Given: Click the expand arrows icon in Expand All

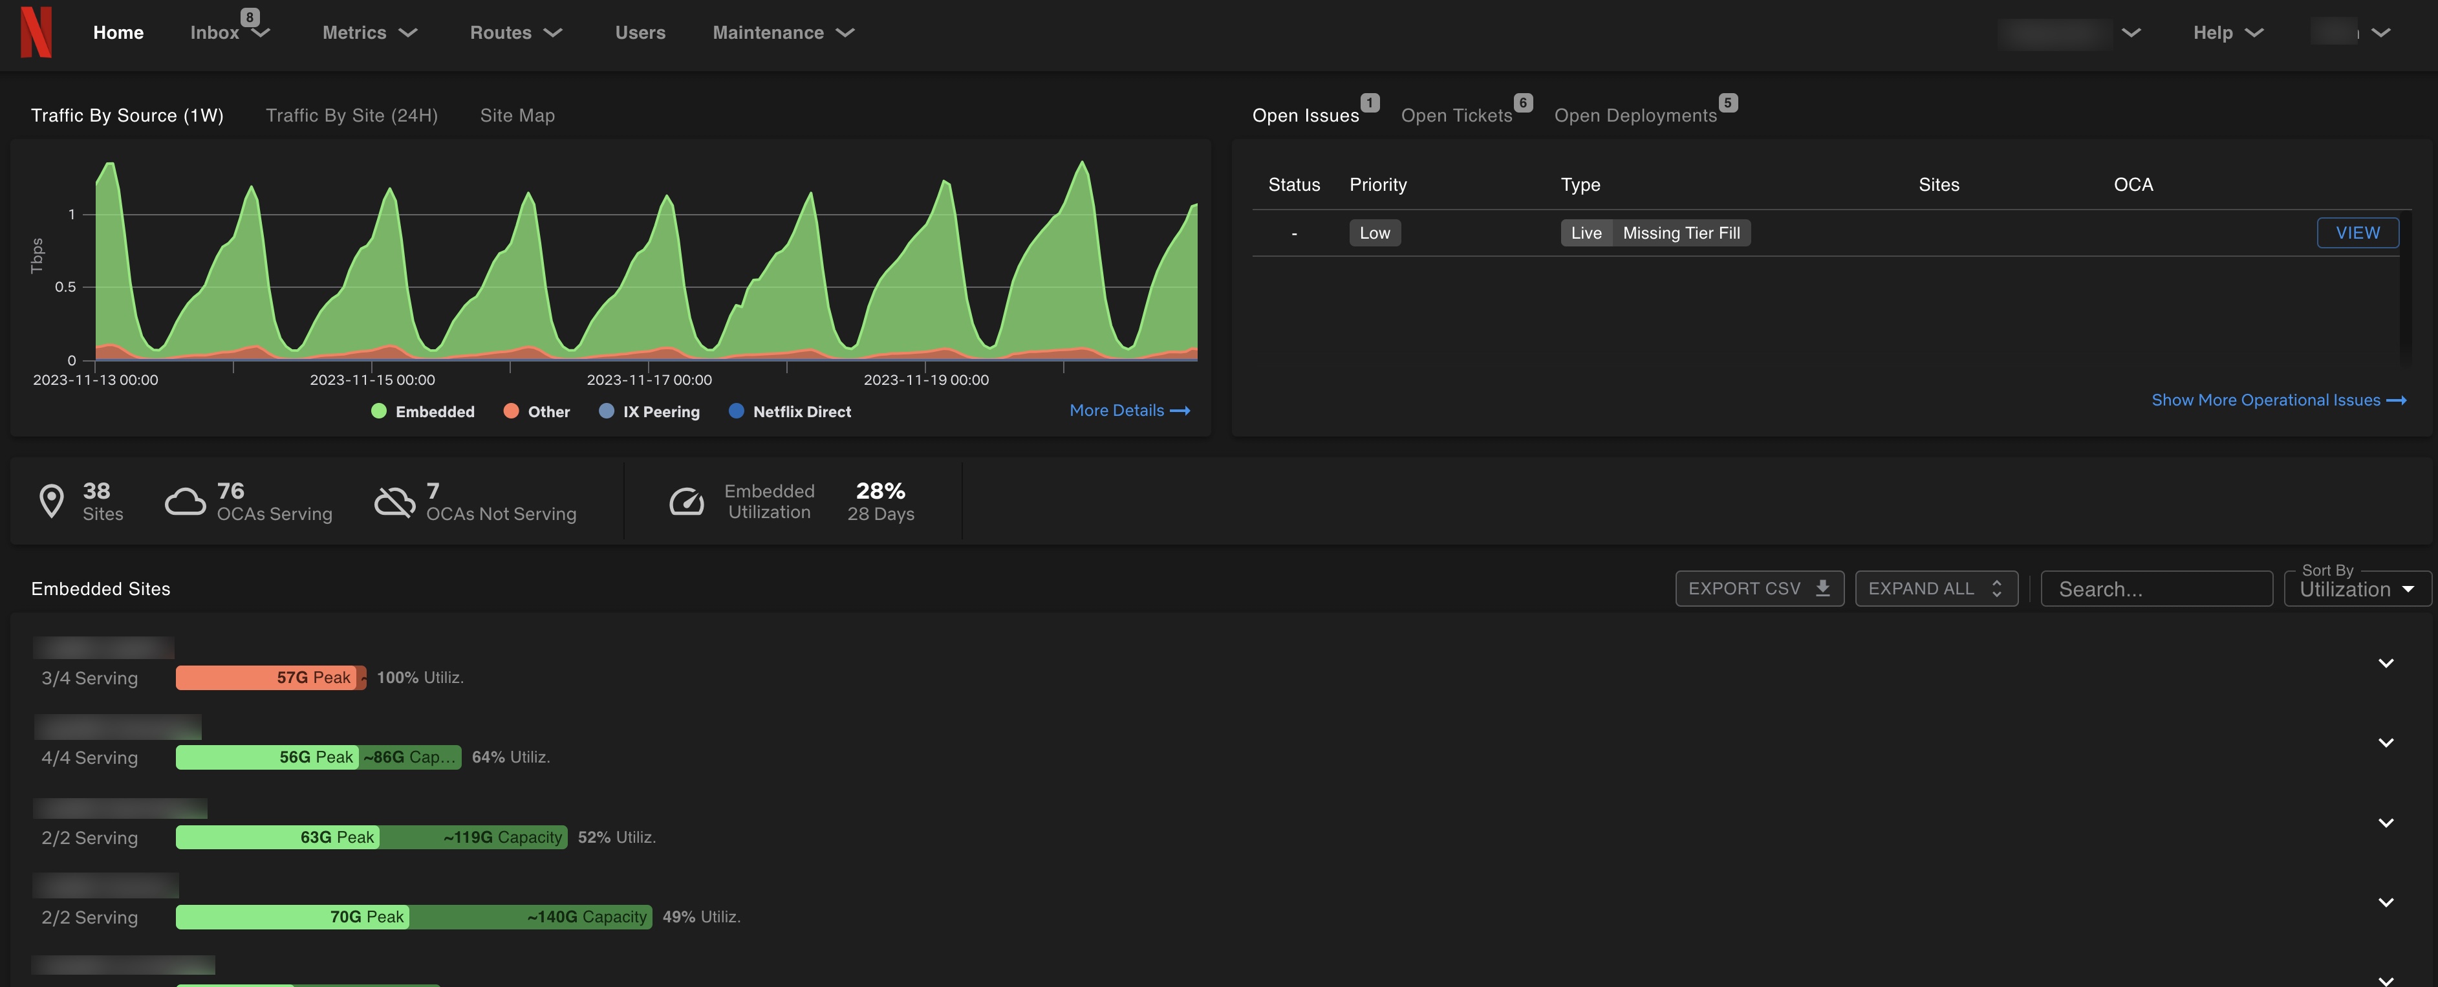Looking at the screenshot, I should (x=1997, y=589).
